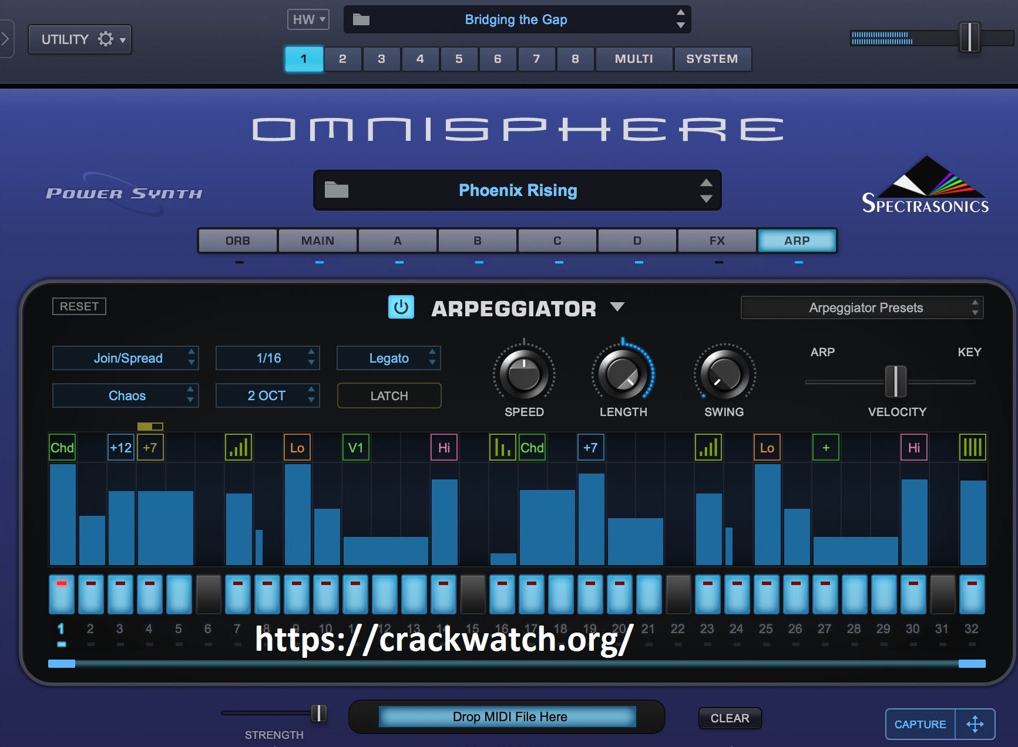Click the Velocity ARP/KEY slider handle
This screenshot has height=747, width=1018.
tap(896, 381)
